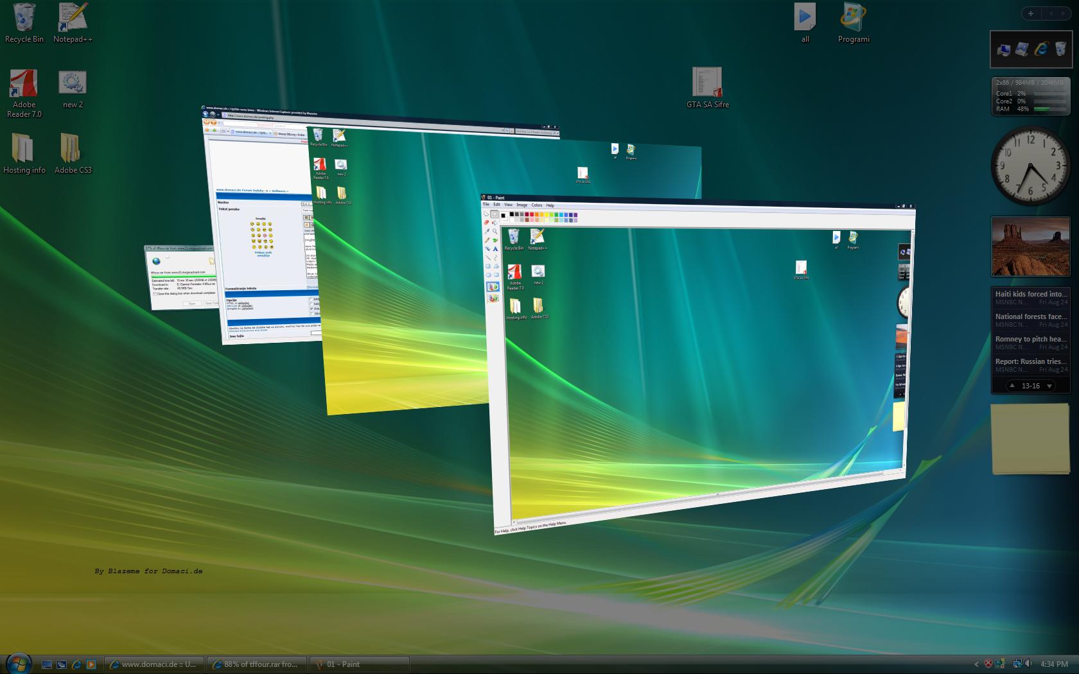Switch to 01 - Paint taskbar button

360,664
